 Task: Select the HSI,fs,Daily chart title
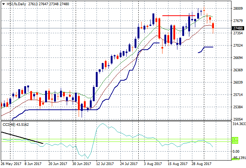16,4
